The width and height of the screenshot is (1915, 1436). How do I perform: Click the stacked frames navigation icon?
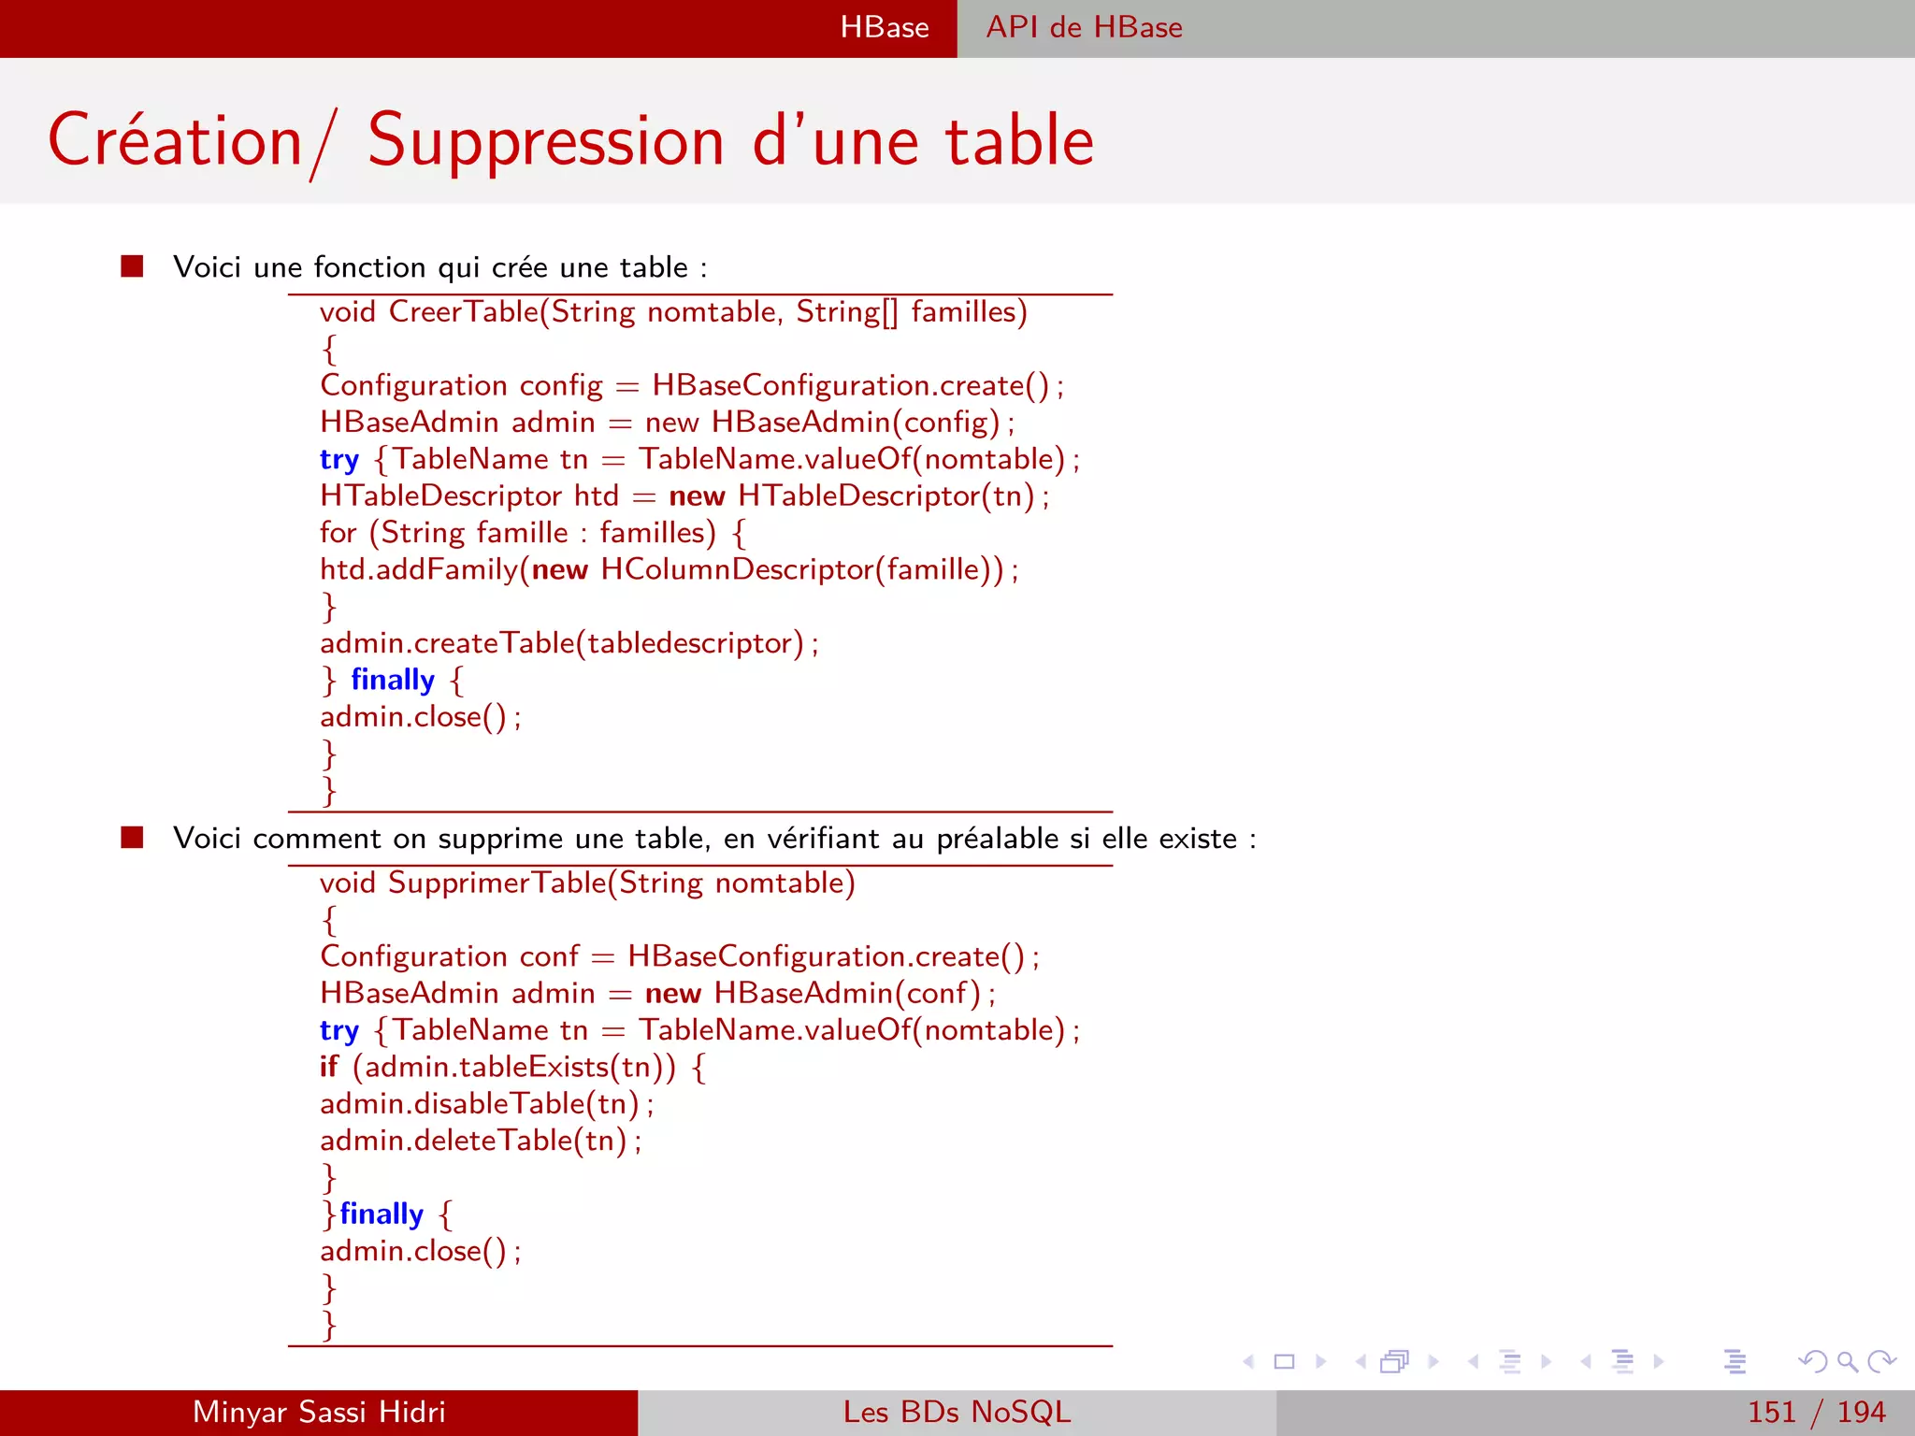click(x=1394, y=1362)
